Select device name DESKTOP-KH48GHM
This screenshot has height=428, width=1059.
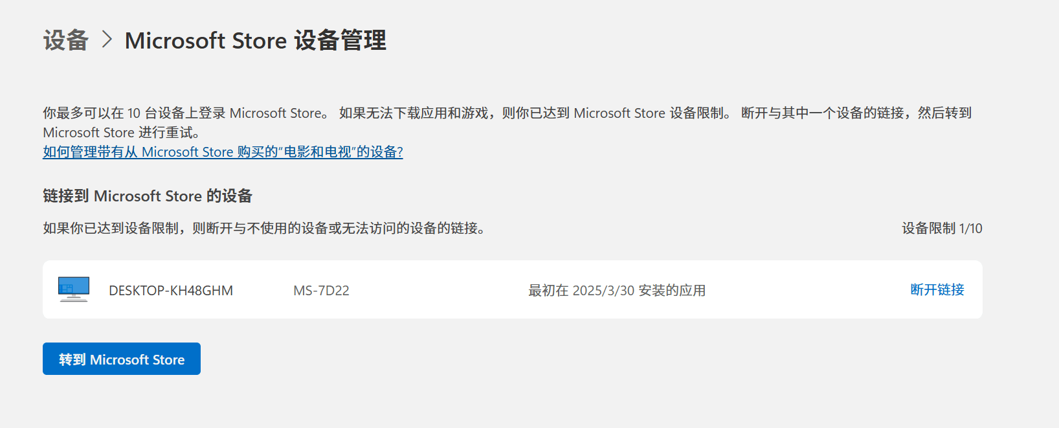pyautogui.click(x=171, y=290)
